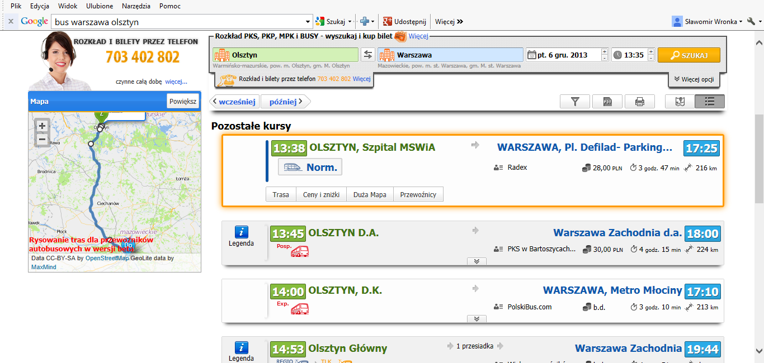This screenshot has width=764, height=363.
Task: Click the Google toolbar search field
Action: coord(178,22)
